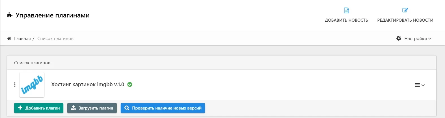Click the green checkmark status icon
Screen dimensions: 445x118
tap(130, 84)
